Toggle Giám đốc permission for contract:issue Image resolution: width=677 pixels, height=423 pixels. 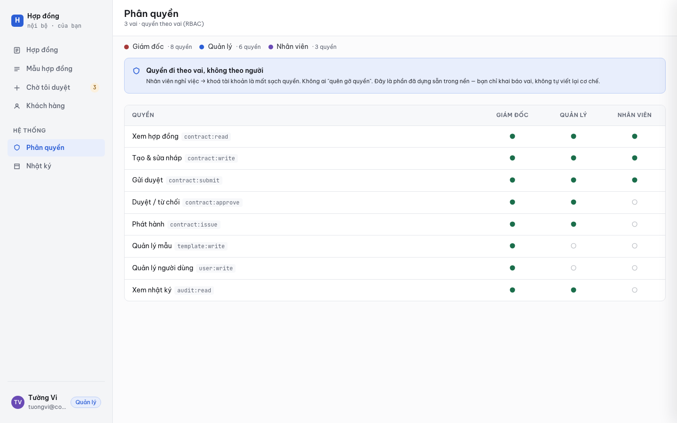(x=512, y=224)
